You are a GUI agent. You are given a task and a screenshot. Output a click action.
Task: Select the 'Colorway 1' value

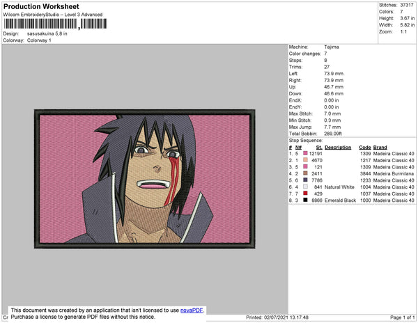click(x=39, y=40)
